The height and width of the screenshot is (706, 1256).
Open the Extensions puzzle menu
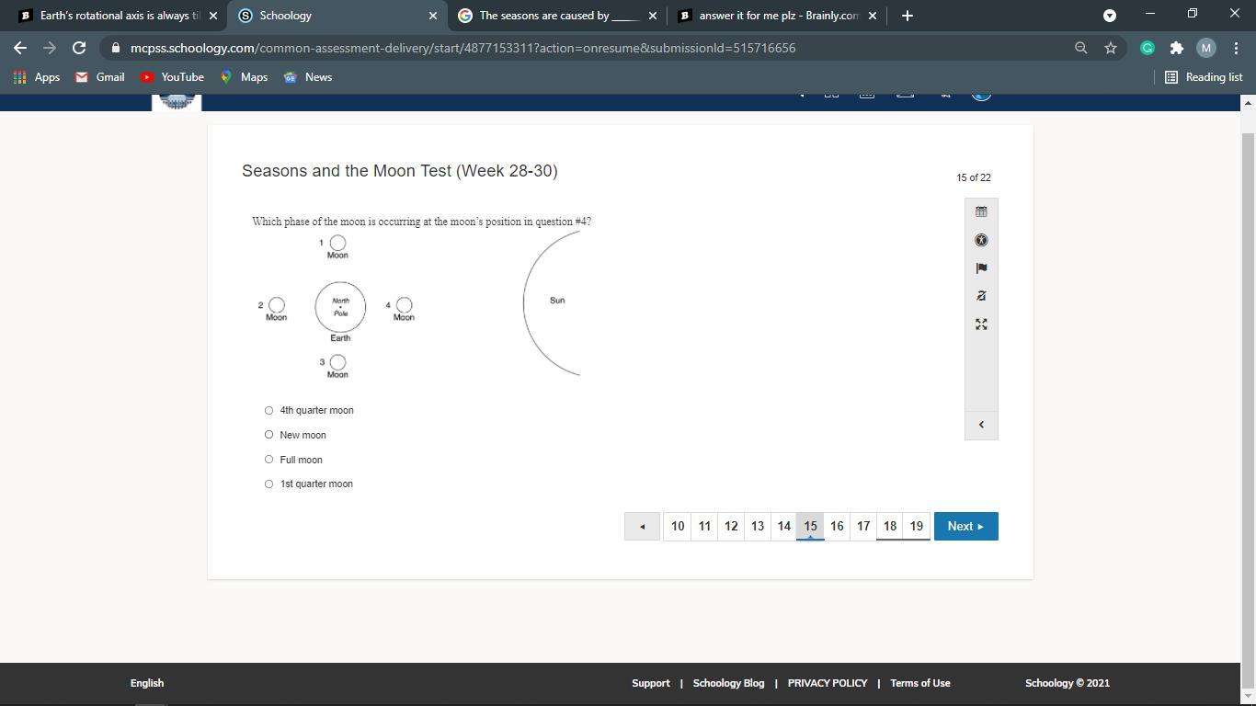[x=1177, y=48]
